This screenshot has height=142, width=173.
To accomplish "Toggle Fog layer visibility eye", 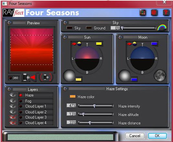I will (x=13, y=101).
